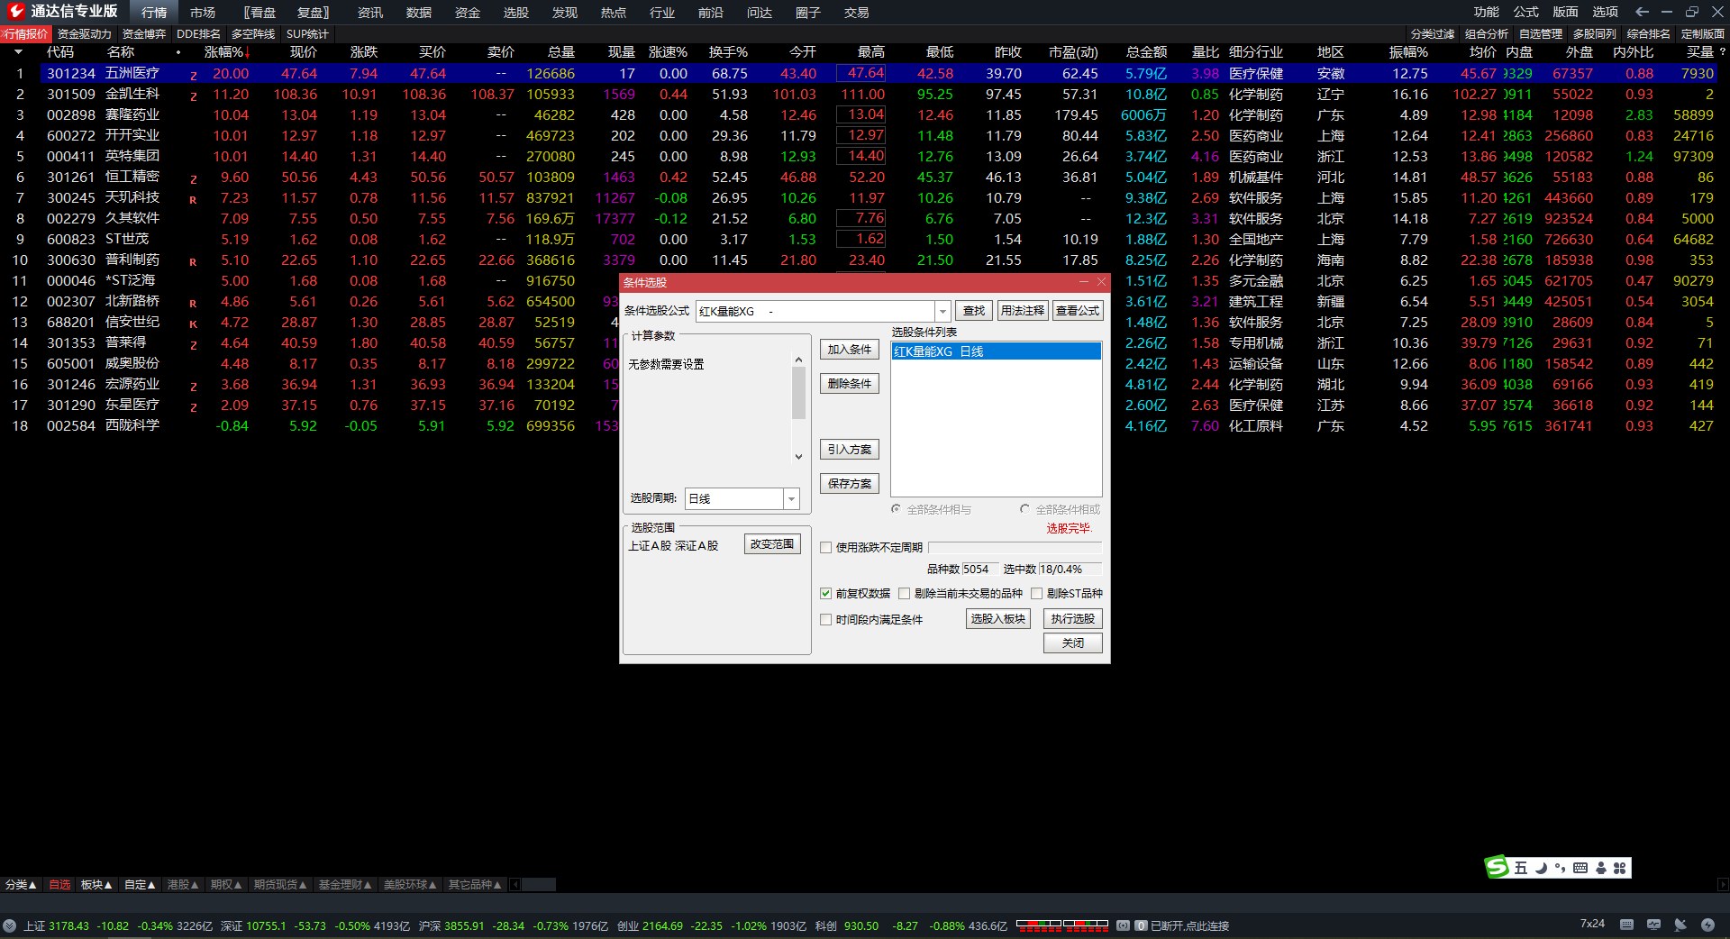Minimize the 条件选股 dialog
Viewport: 1730px width, 939px height.
pos(1085,282)
